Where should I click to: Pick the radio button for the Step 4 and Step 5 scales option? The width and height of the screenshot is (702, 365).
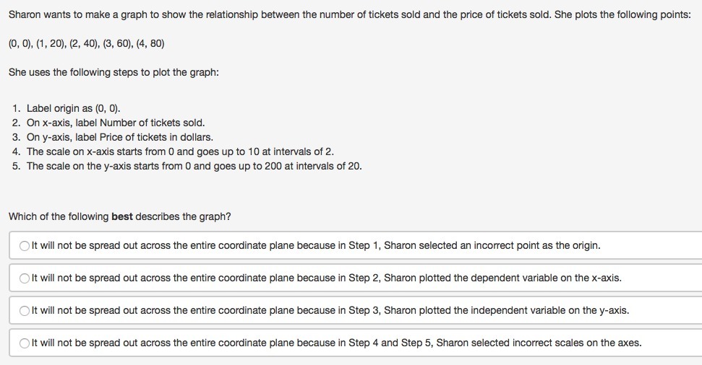coord(24,343)
